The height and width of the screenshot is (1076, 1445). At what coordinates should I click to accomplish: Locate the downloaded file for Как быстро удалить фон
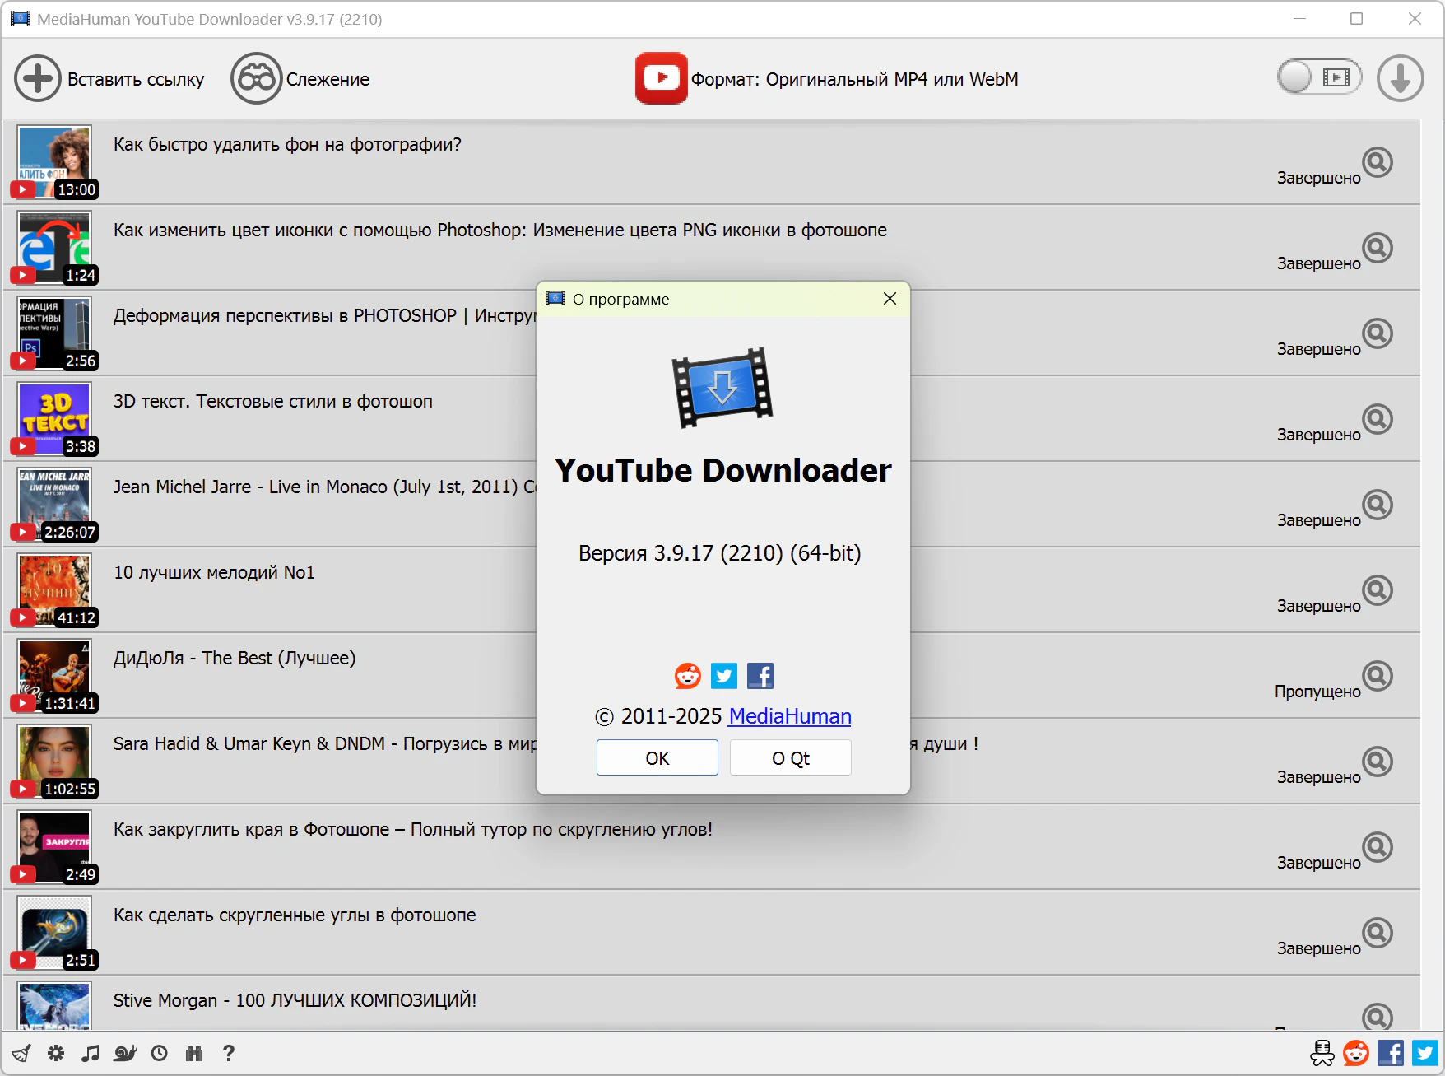(1378, 162)
